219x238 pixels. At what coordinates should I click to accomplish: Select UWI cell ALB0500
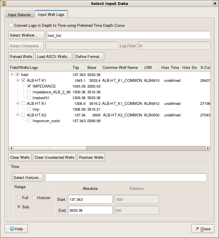point(152,115)
